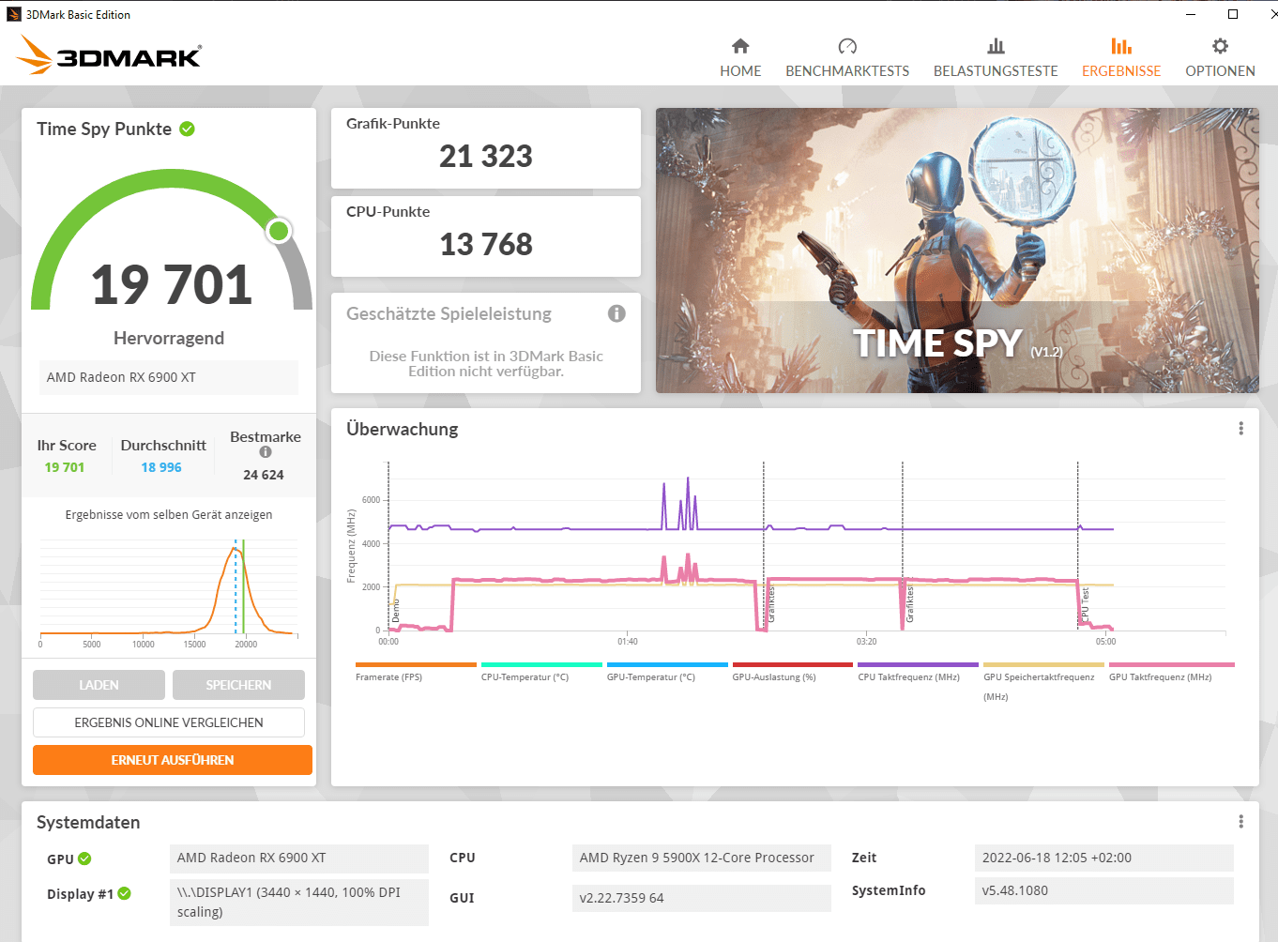Click the 19 701 main score
This screenshot has width=1278, height=942.
[x=172, y=284]
